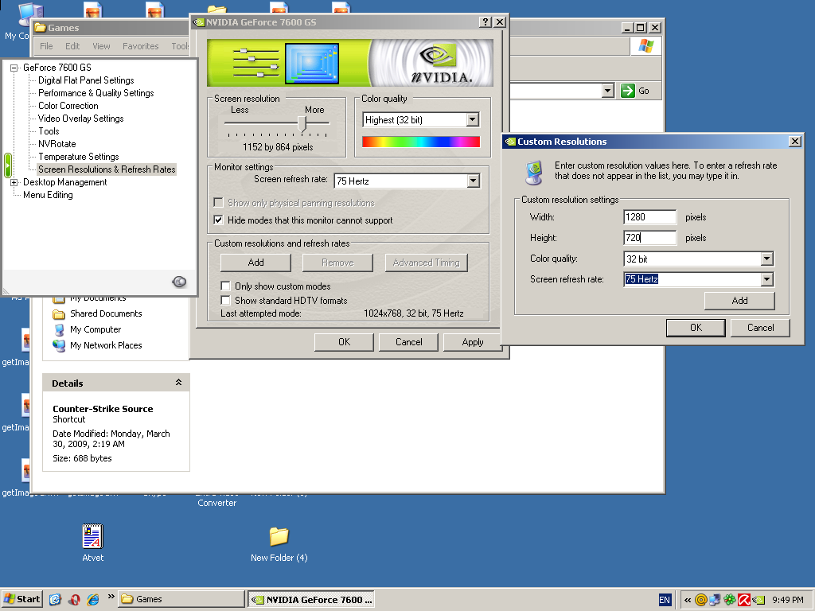The height and width of the screenshot is (611, 815).
Task: Open Screen refresh rate combo in Custom Resolutions
Action: (766, 279)
